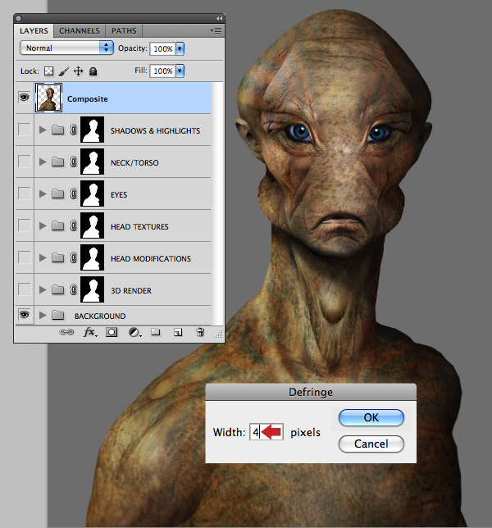Click the Layers panel vertical scrollbar
The width and height of the screenshot is (492, 528).
217,203
